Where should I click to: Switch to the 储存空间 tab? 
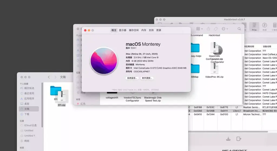[134, 30]
